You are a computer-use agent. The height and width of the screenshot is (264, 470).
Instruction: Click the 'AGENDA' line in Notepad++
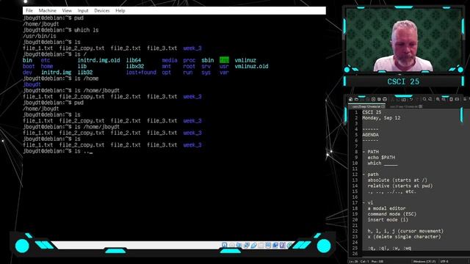point(370,135)
